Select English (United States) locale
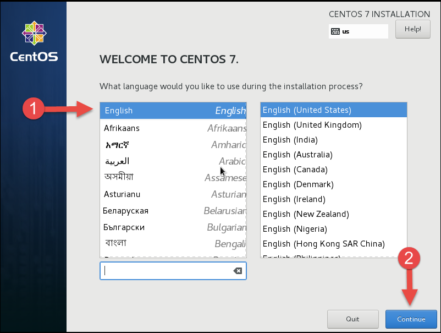441x333 pixels. [334, 110]
